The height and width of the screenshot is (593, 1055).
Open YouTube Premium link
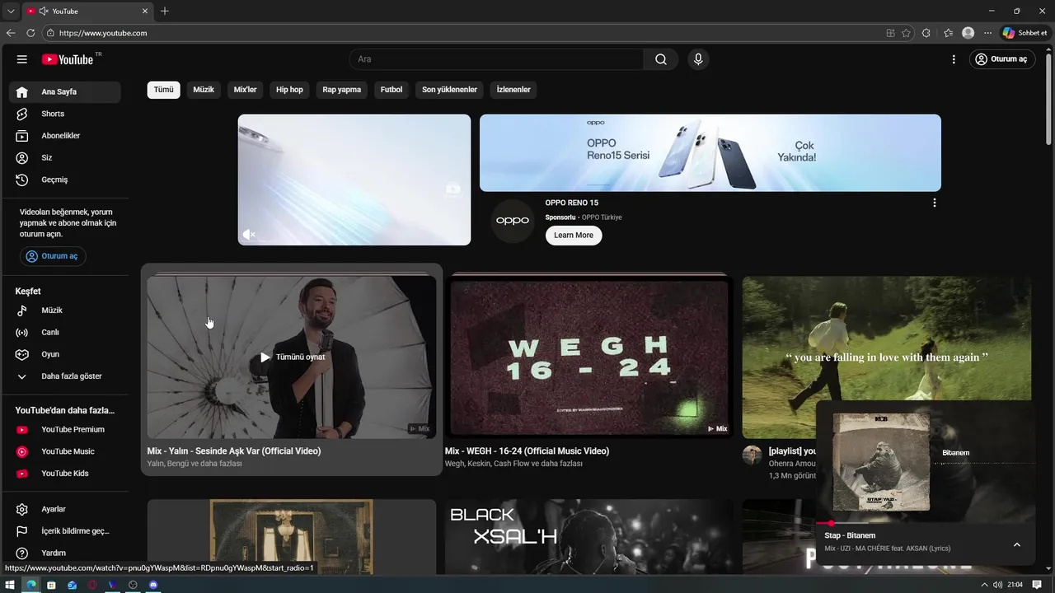pyautogui.click(x=65, y=430)
